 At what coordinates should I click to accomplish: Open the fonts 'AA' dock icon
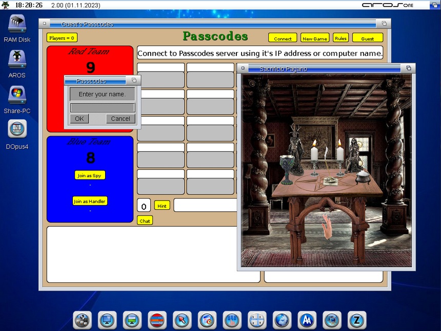click(x=307, y=320)
